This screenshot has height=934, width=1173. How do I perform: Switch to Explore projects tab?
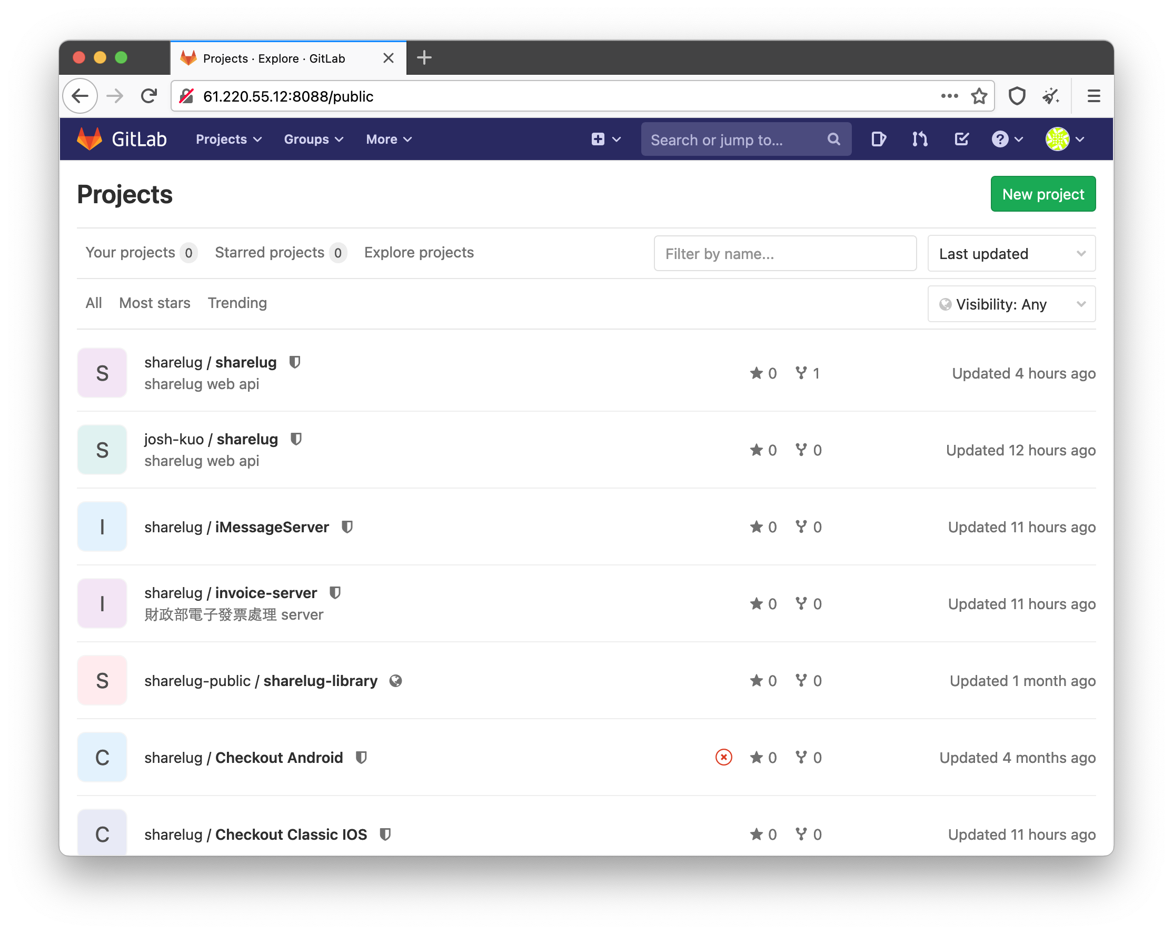419,252
